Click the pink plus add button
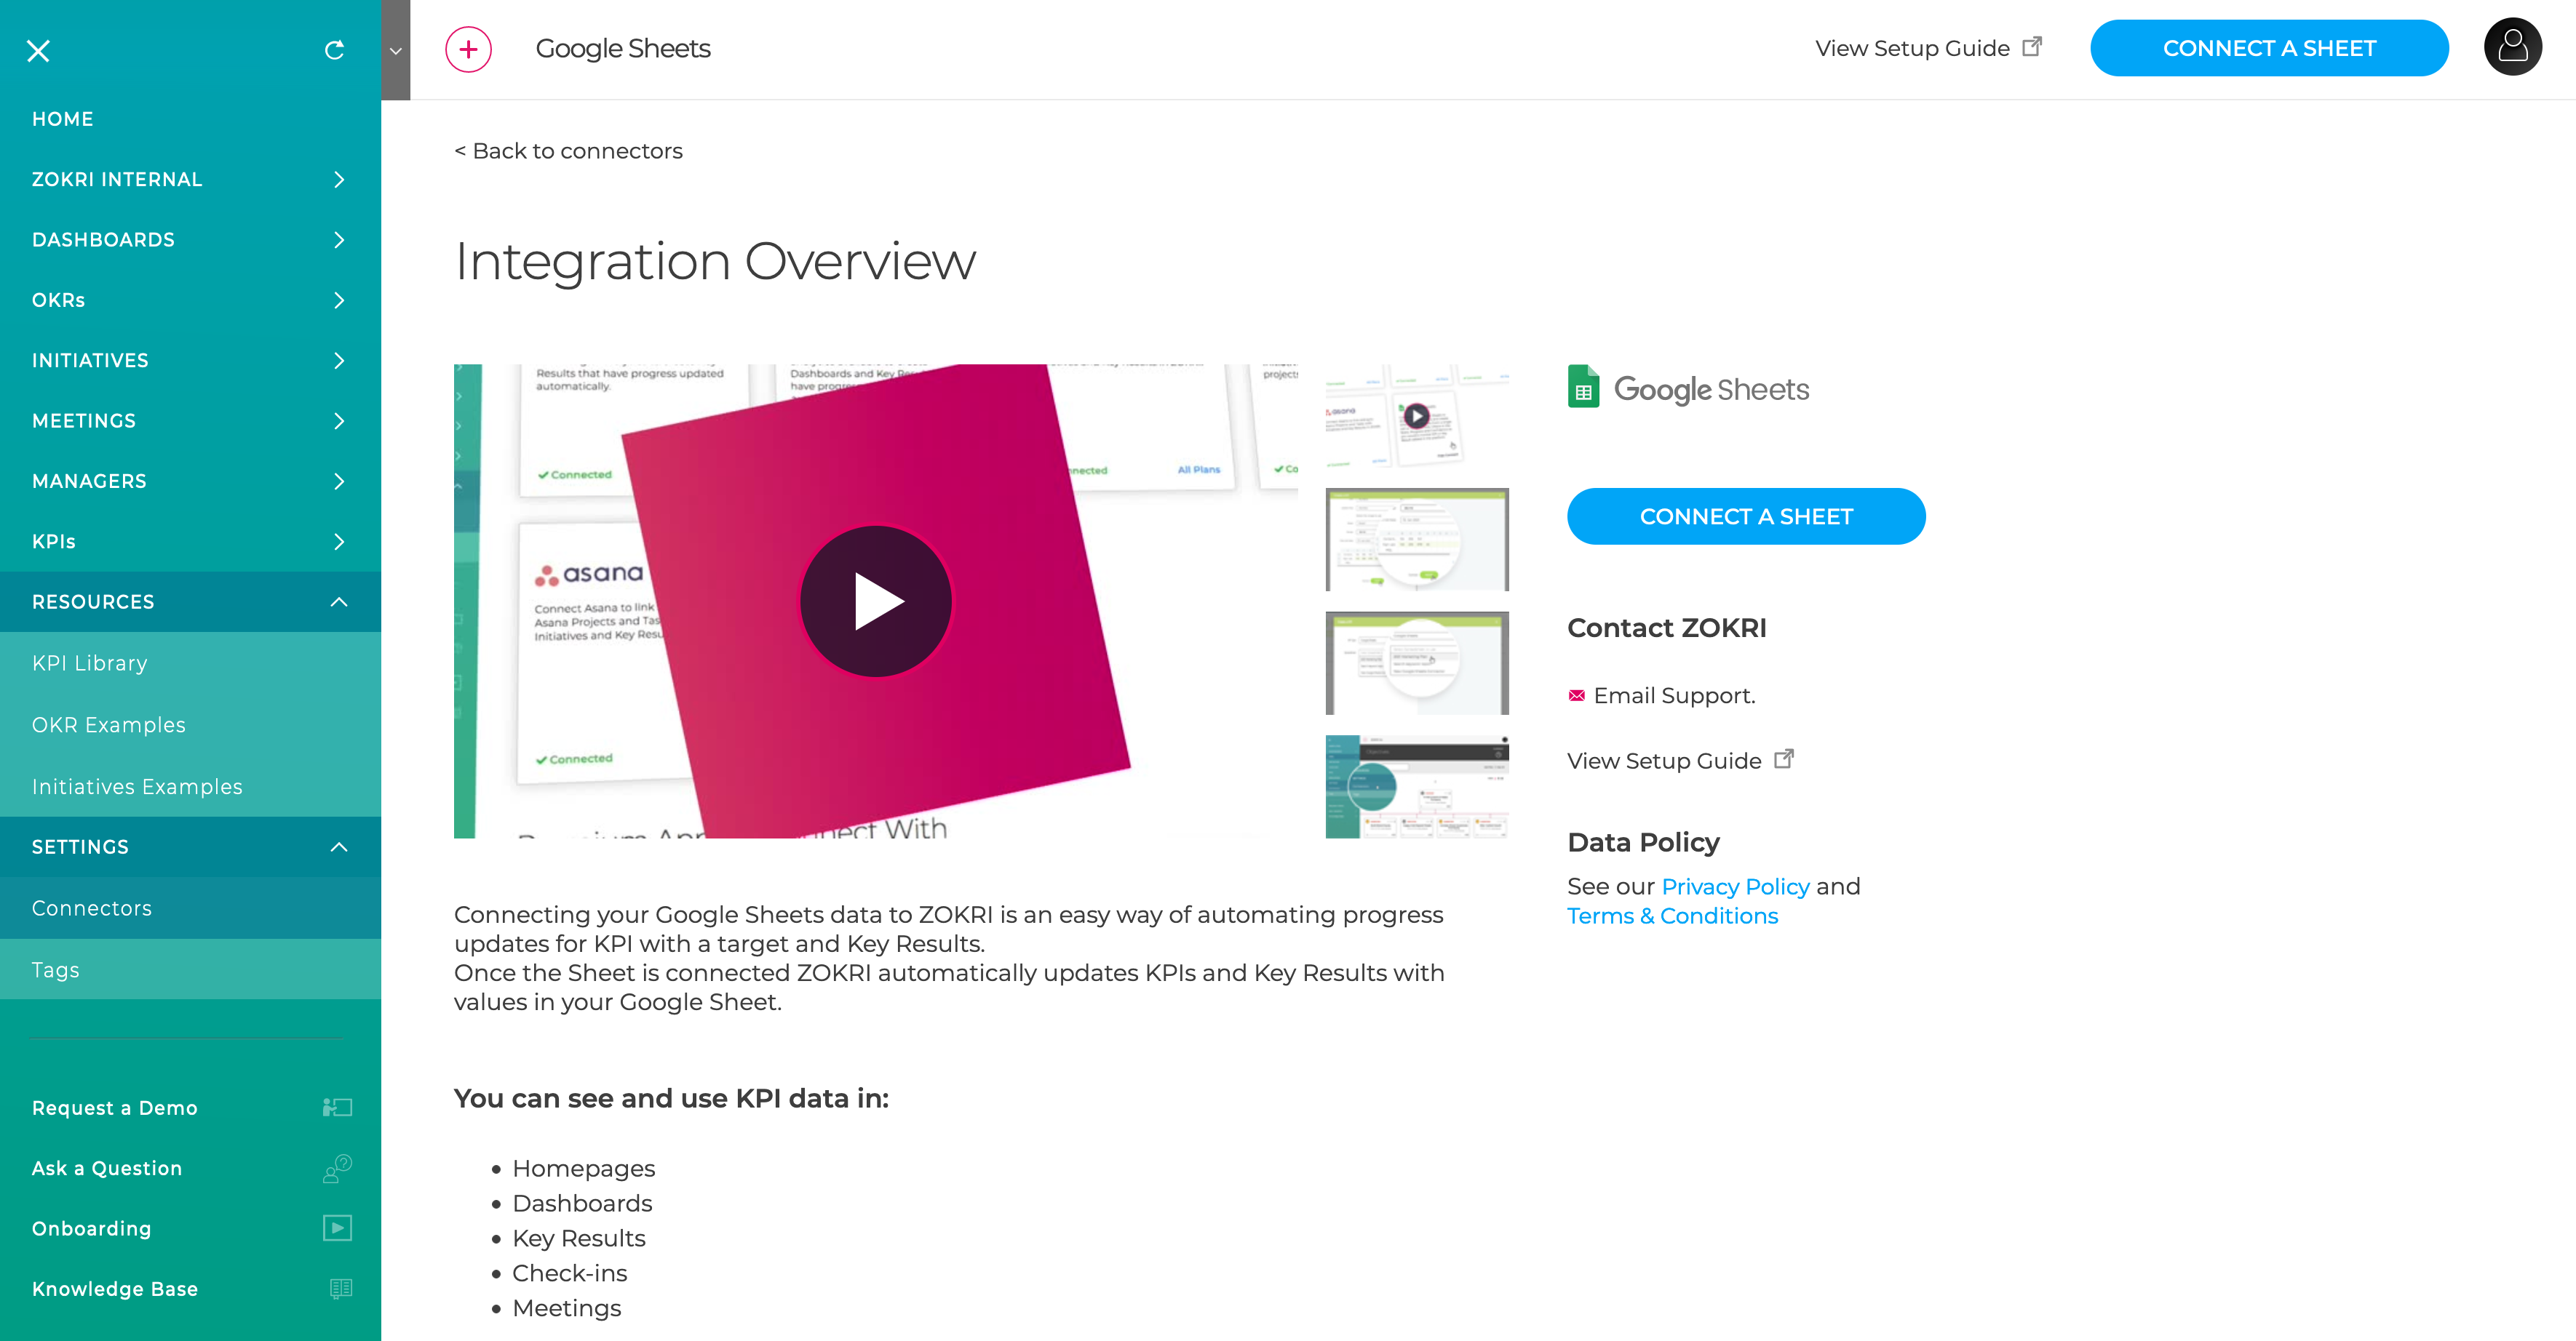 pyautogui.click(x=469, y=49)
